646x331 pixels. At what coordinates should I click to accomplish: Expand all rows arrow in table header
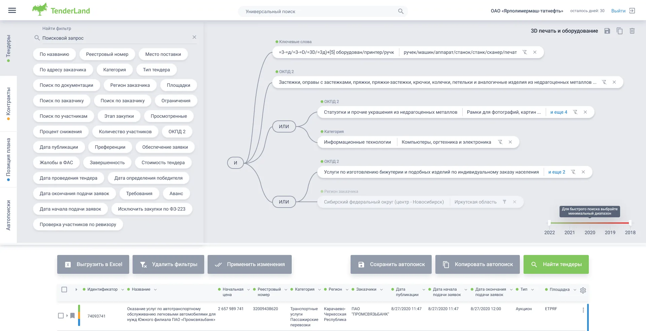pyautogui.click(x=76, y=289)
